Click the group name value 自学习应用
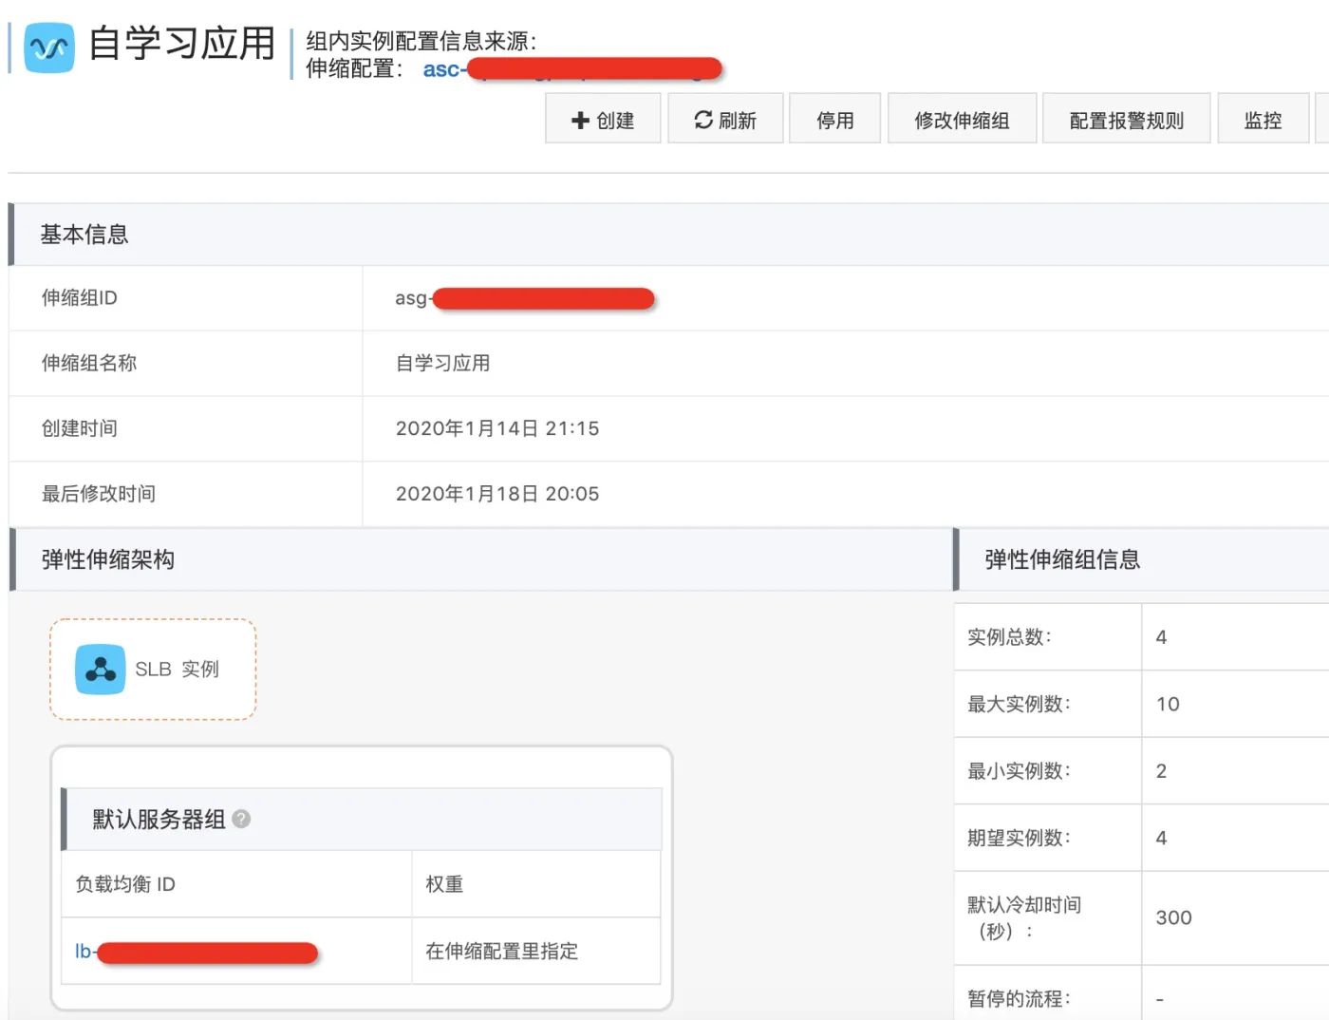The image size is (1329, 1020). pyautogui.click(x=442, y=363)
